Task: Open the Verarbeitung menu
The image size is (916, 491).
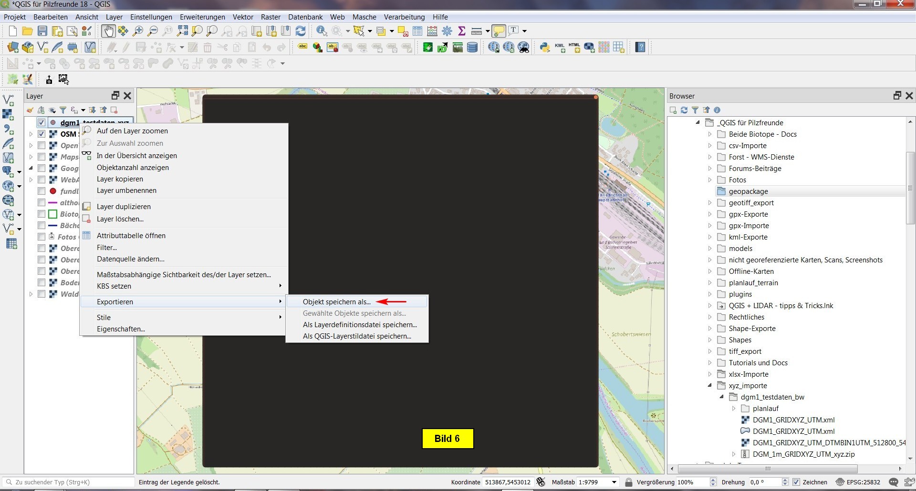Action: click(404, 17)
